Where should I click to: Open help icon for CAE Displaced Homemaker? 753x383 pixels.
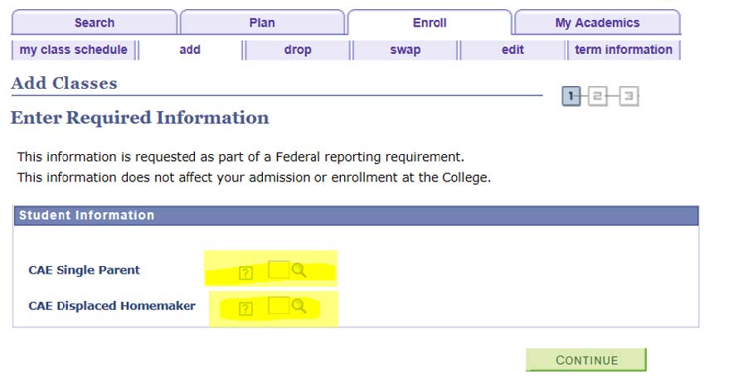pos(245,309)
